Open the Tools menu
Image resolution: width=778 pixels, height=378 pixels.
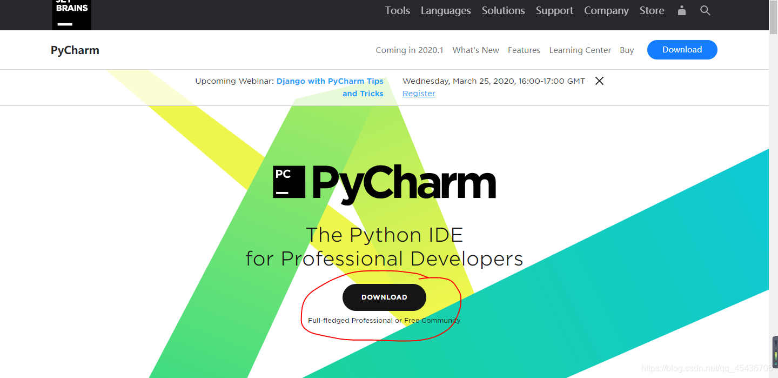[397, 11]
